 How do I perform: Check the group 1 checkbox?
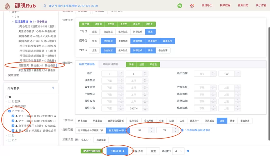9,135
